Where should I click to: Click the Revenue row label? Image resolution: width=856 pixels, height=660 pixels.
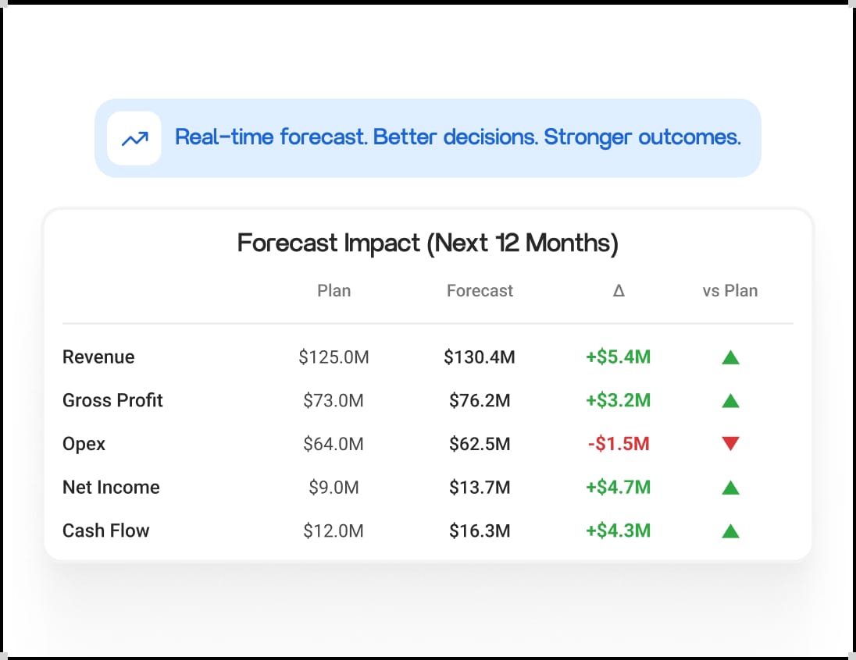coord(98,357)
